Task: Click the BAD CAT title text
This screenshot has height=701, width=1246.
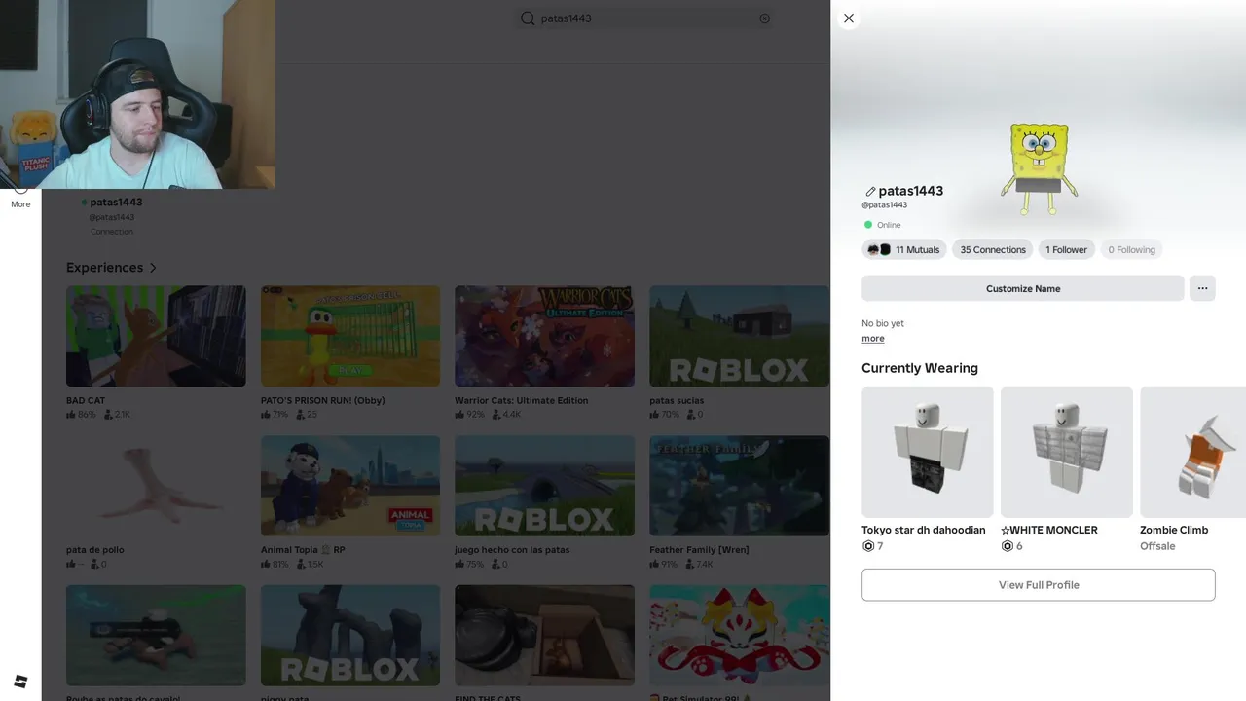Action: point(86,400)
